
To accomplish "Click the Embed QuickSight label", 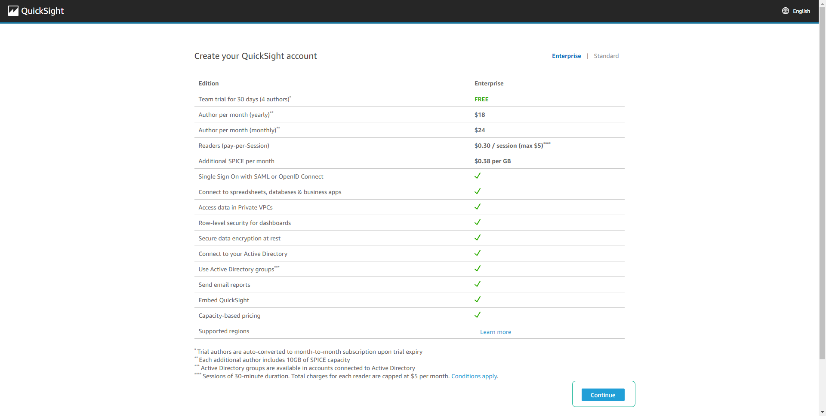I will coord(224,300).
